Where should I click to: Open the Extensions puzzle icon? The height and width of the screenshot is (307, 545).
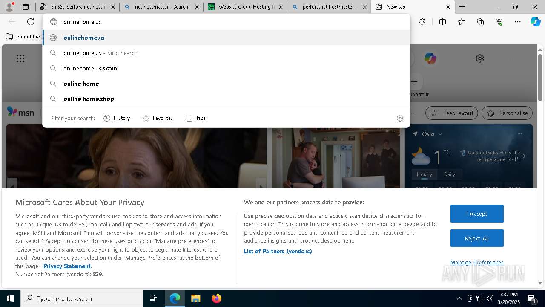(422, 22)
